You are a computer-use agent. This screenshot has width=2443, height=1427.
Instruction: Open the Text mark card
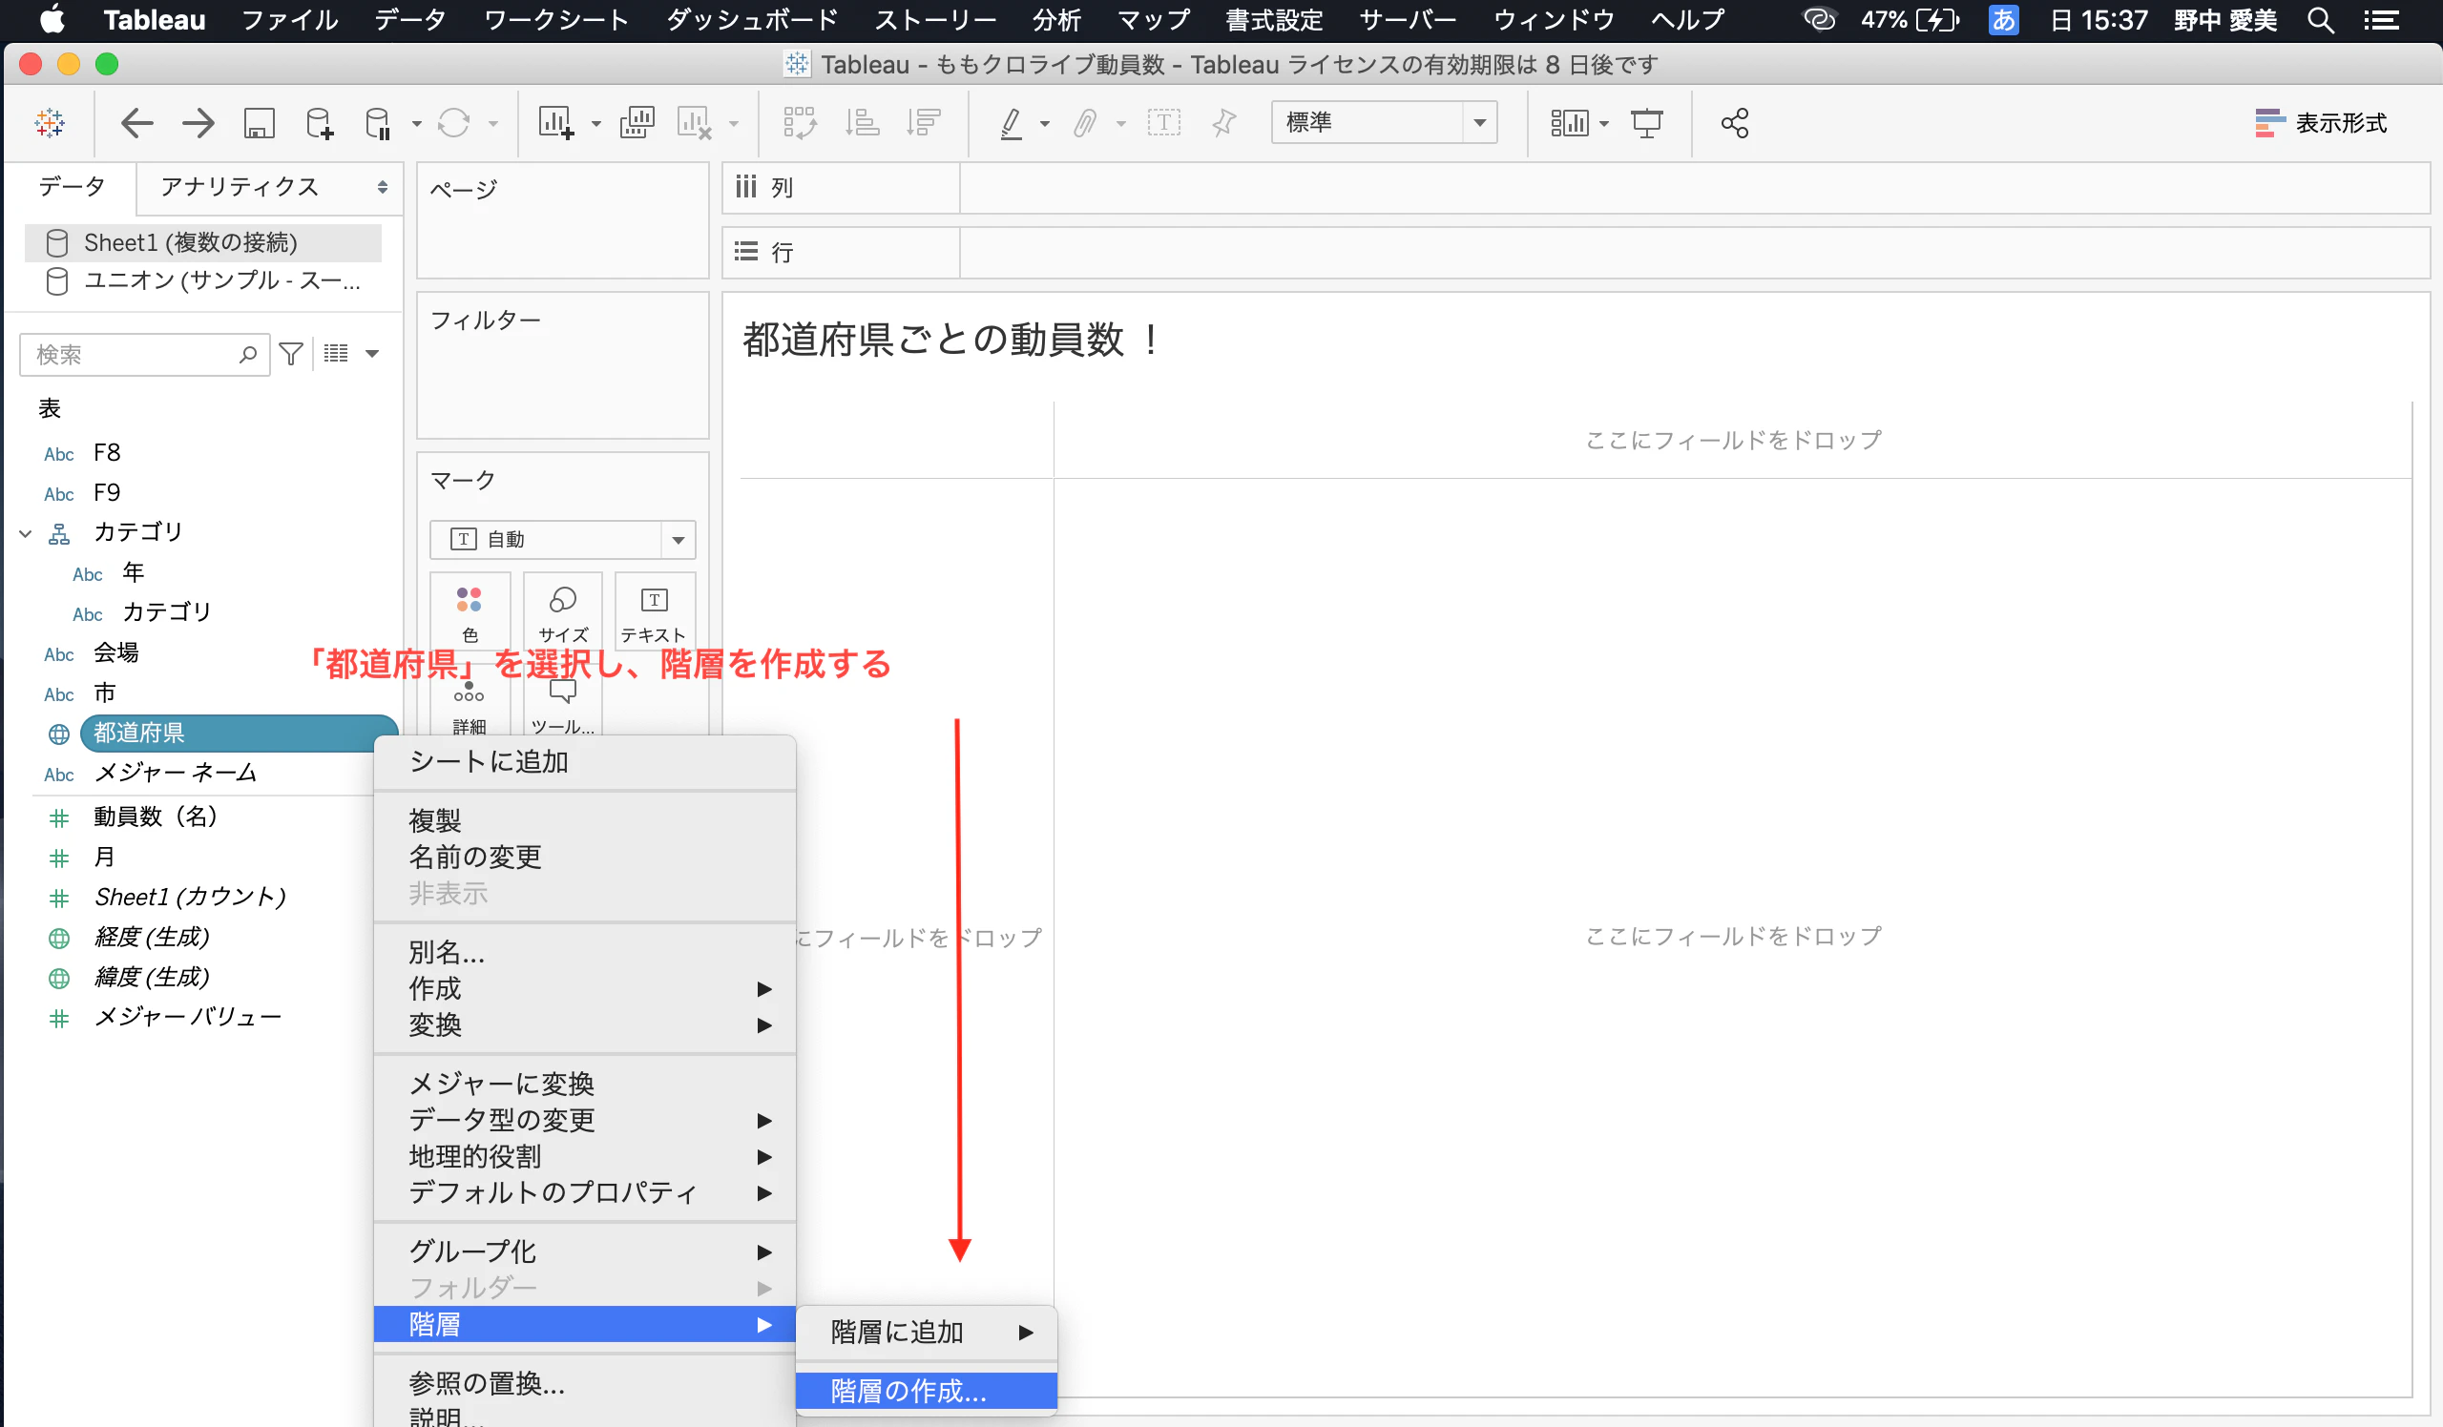[x=655, y=611]
